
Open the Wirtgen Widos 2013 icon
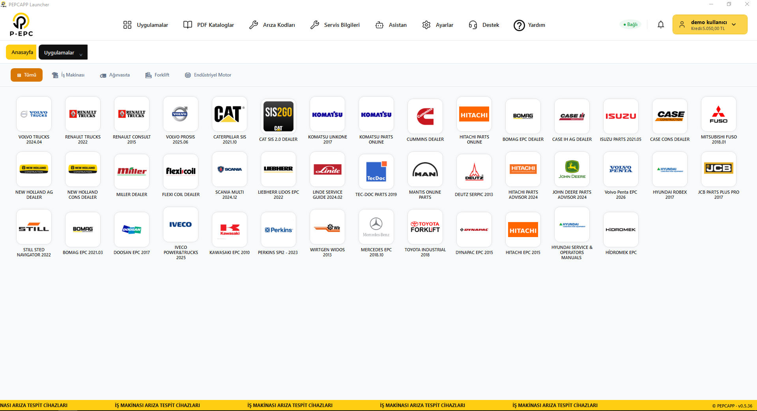tap(327, 227)
